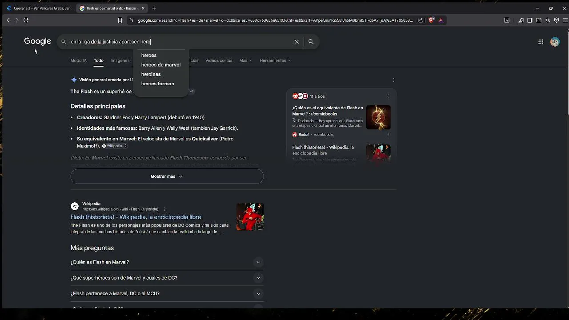Switch to Imágenes results tab
The height and width of the screenshot is (320, 569).
click(x=120, y=60)
